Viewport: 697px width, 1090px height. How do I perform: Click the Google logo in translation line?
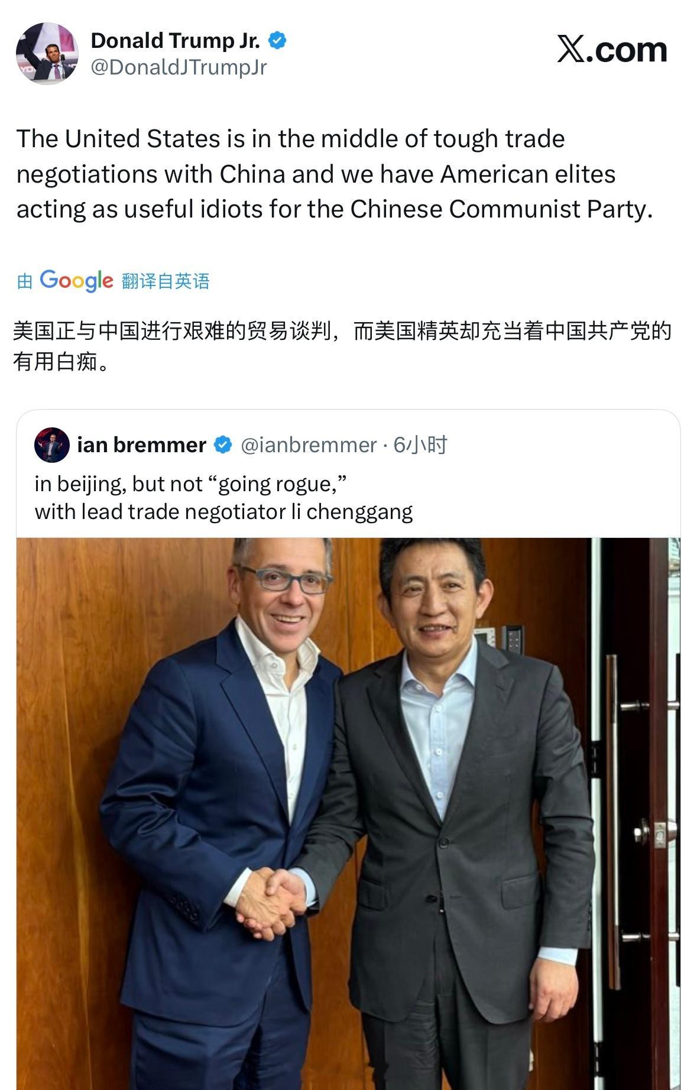[x=76, y=280]
